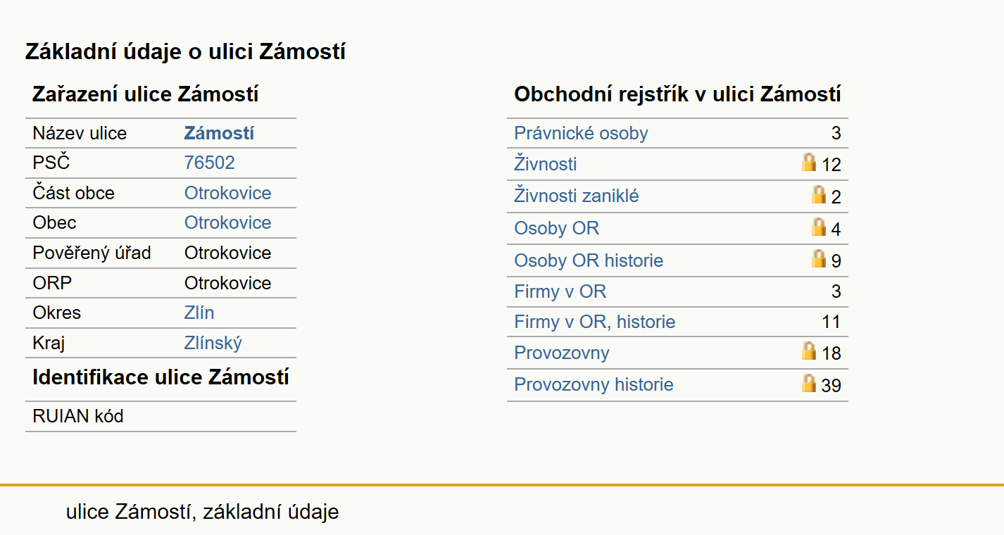Open Firmy v OR, historie link
Image resolution: width=1004 pixels, height=535 pixels.
pos(595,322)
